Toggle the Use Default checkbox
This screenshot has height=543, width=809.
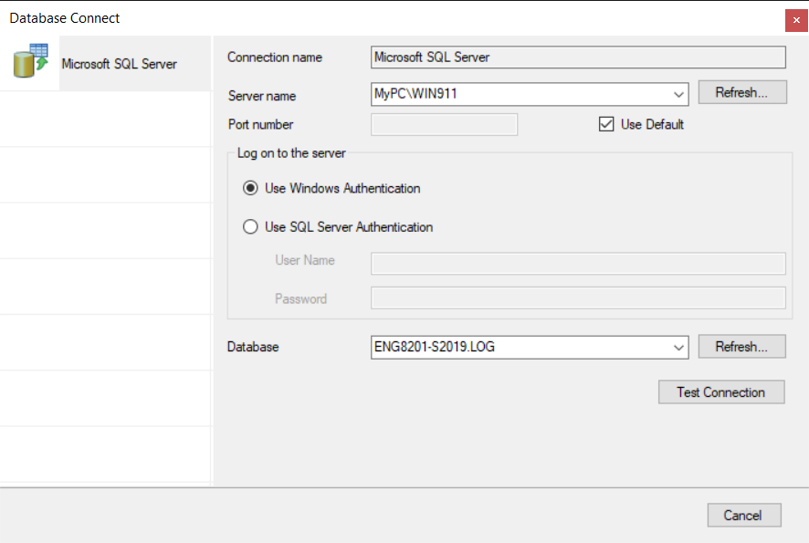606,124
